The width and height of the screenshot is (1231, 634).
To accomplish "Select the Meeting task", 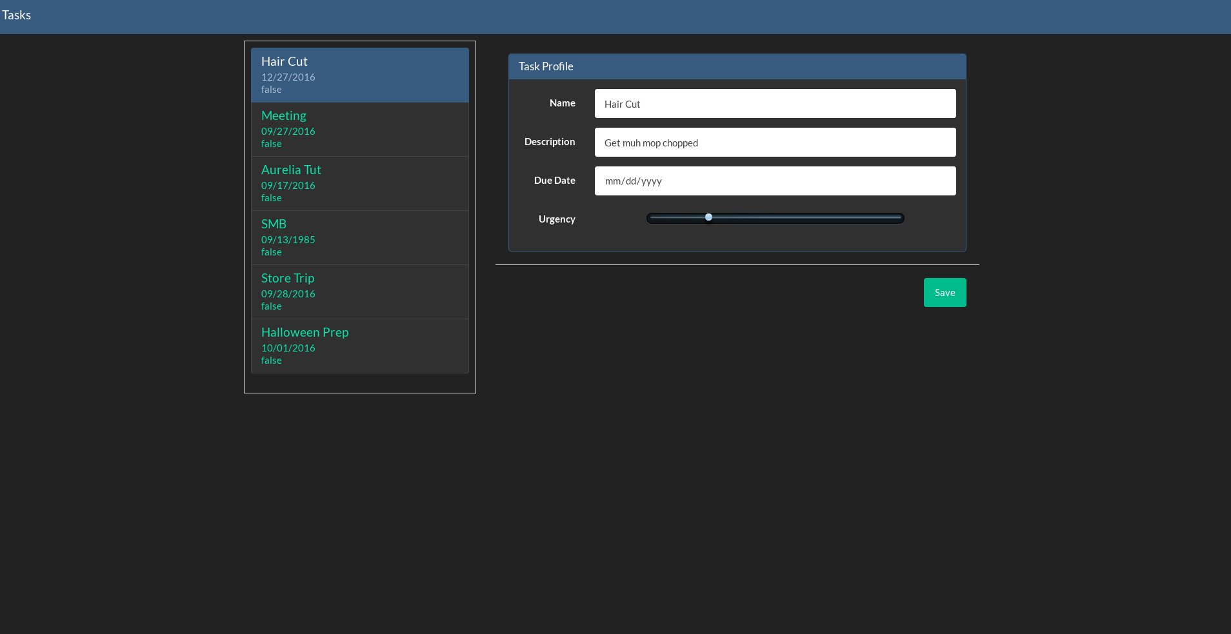I will click(360, 129).
